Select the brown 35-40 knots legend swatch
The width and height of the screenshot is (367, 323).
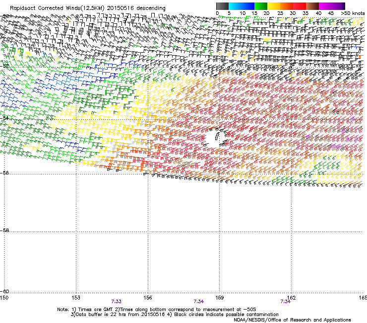pyautogui.click(x=312, y=6)
